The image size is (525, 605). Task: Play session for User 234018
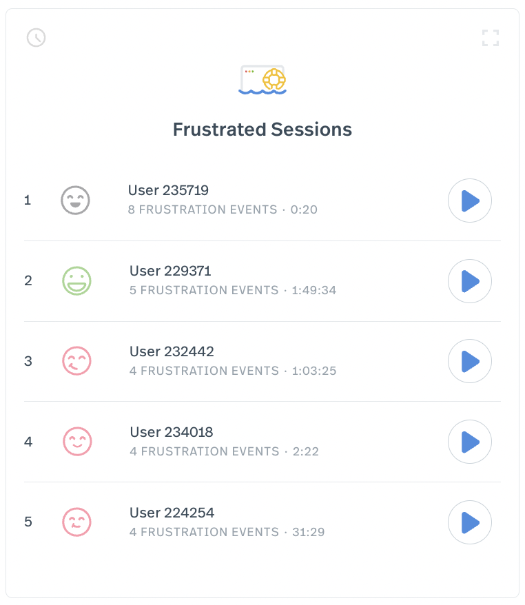pyautogui.click(x=469, y=442)
